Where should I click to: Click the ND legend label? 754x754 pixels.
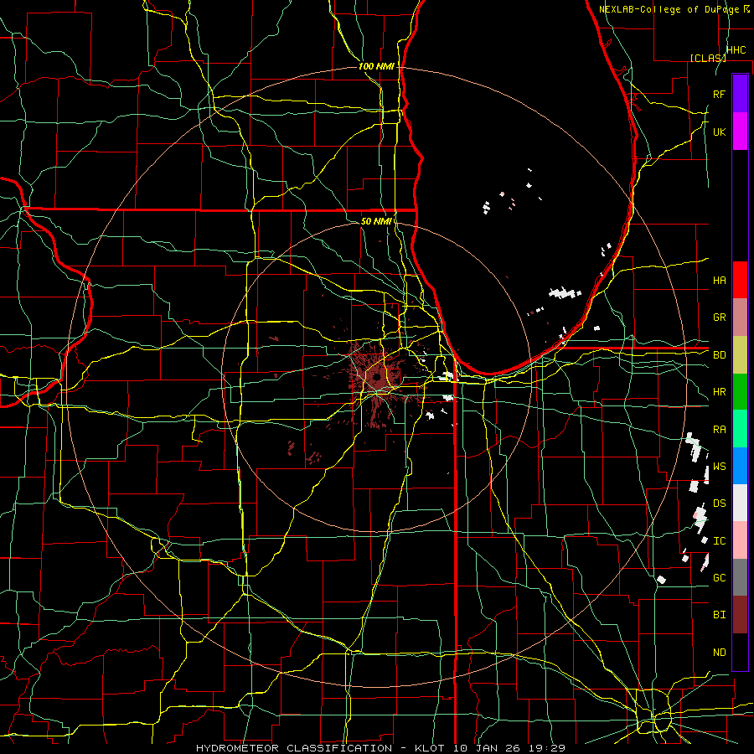(x=720, y=653)
